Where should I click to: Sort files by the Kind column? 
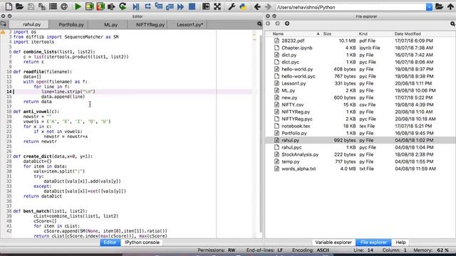click(375, 34)
